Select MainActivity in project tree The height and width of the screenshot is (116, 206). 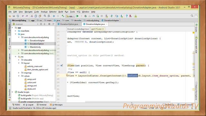(35, 47)
